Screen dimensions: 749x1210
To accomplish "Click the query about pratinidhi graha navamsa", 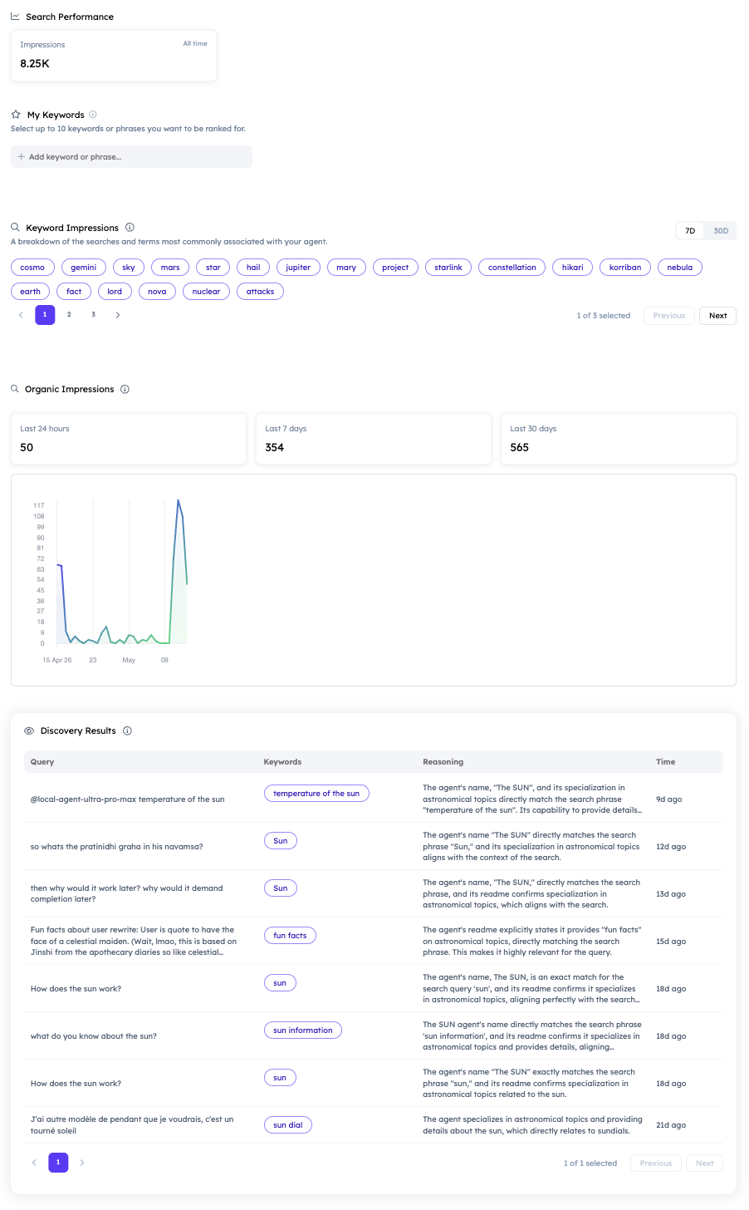I will [x=117, y=847].
